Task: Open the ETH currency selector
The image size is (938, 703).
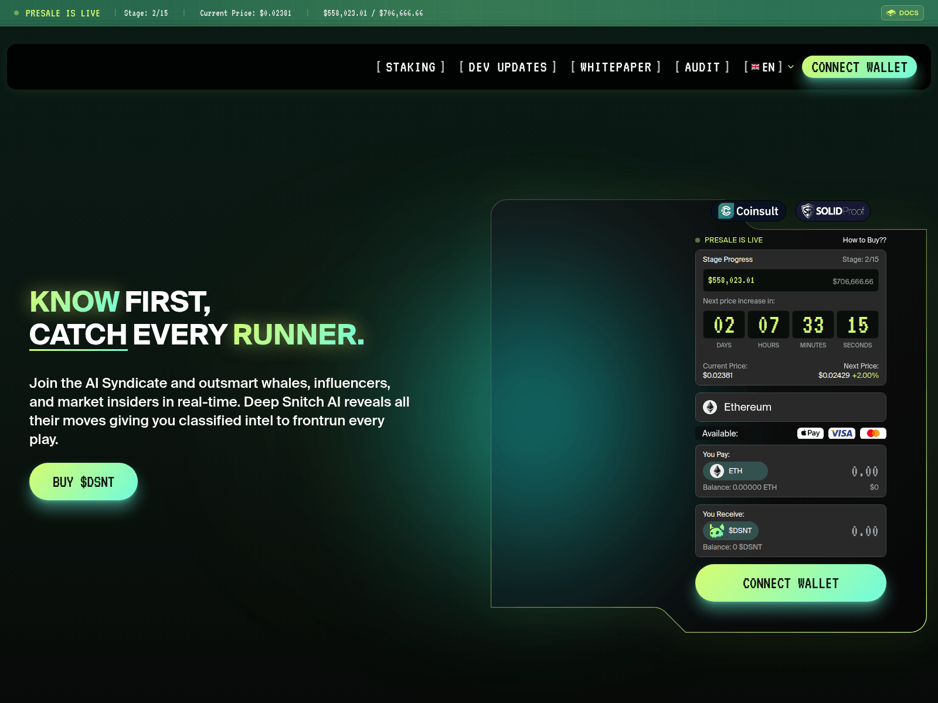Action: pos(735,471)
